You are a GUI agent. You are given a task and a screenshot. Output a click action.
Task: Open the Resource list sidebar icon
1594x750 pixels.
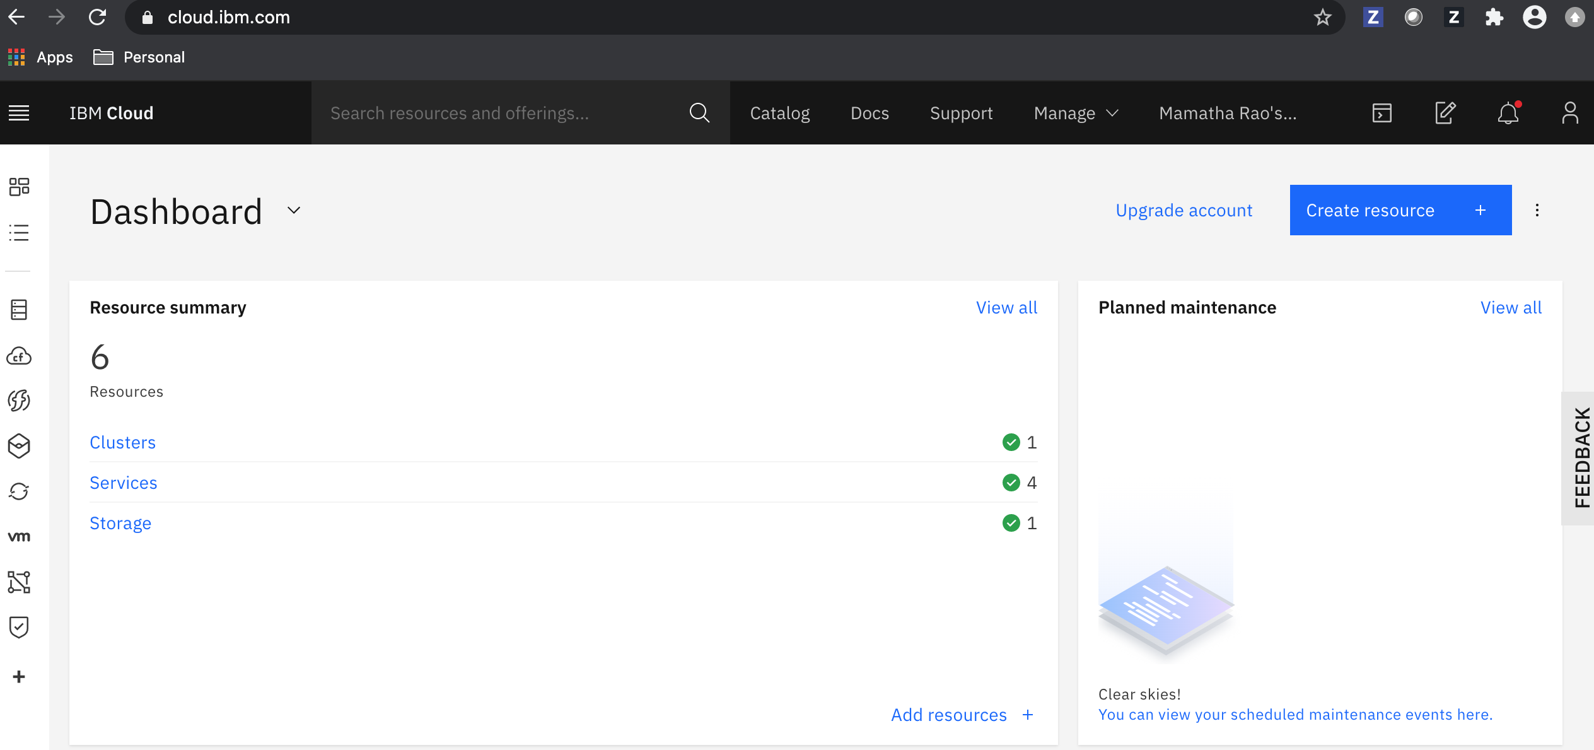click(19, 233)
